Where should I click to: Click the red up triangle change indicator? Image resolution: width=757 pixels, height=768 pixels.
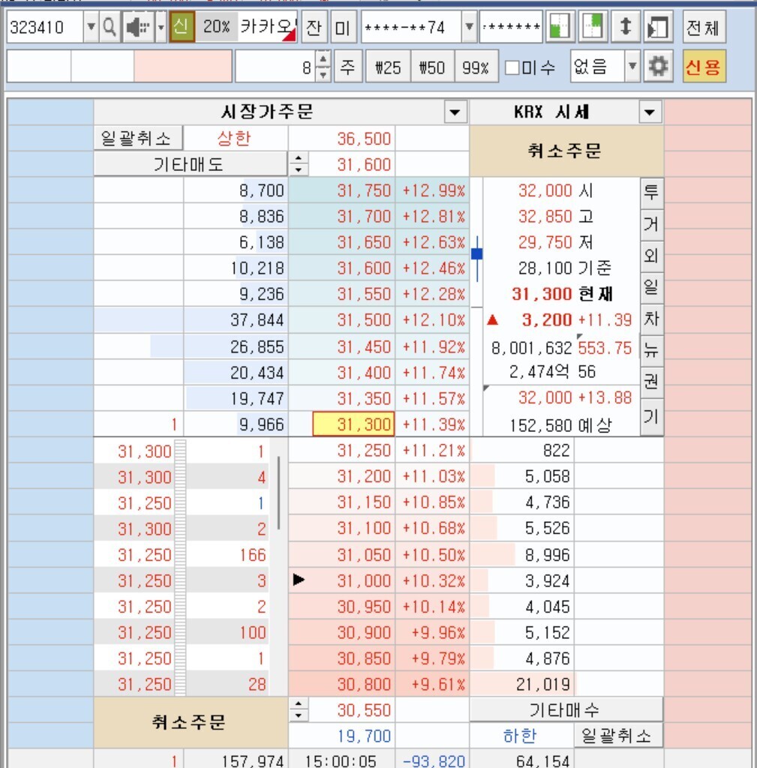pyautogui.click(x=493, y=320)
